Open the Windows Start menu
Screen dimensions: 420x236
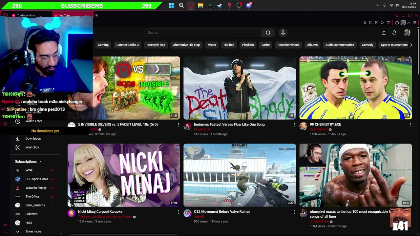172,5
